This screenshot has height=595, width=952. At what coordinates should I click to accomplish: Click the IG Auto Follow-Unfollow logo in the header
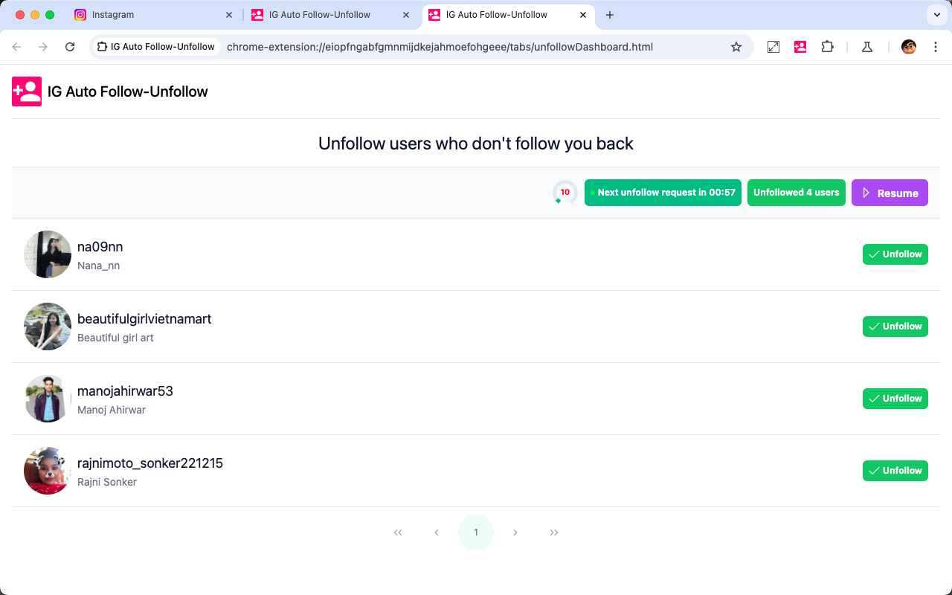(26, 91)
